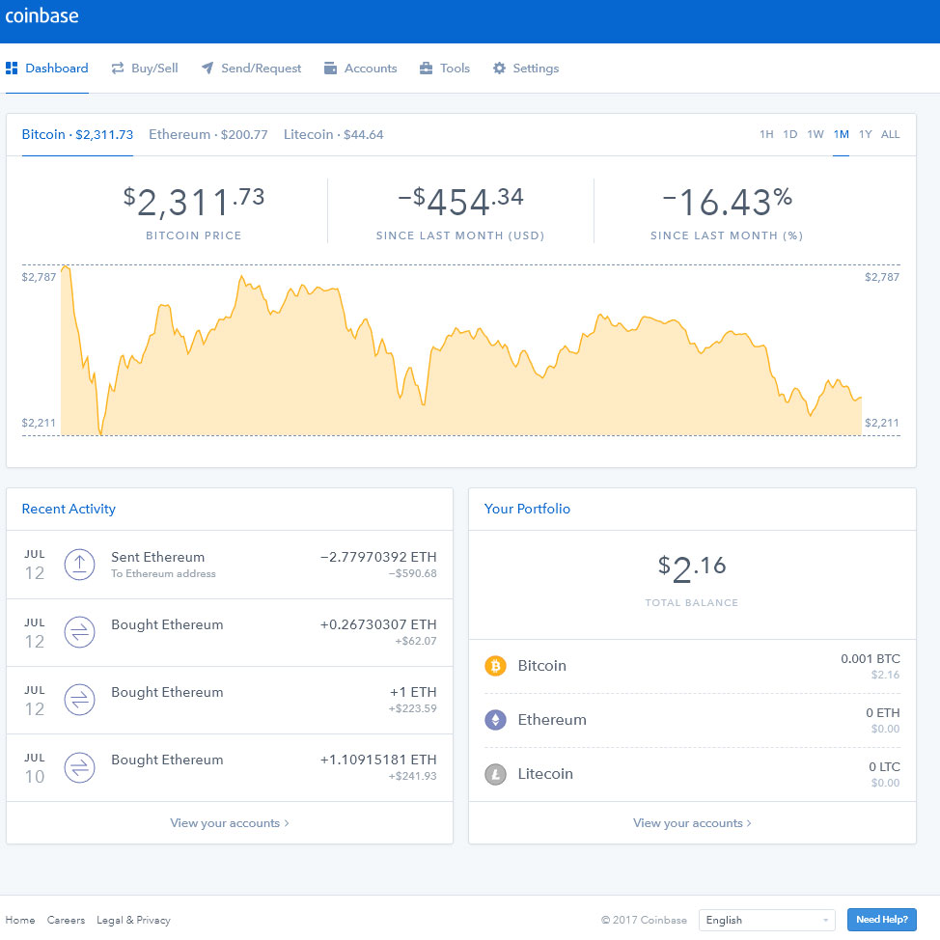Open the Sent Ethereum transaction row

coord(230,565)
